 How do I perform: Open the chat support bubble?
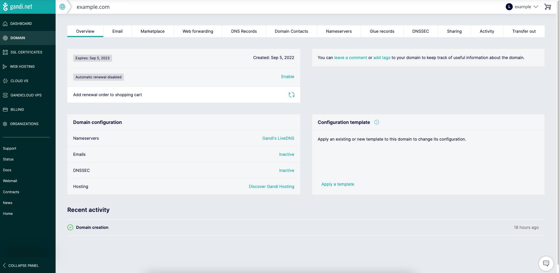point(546,263)
